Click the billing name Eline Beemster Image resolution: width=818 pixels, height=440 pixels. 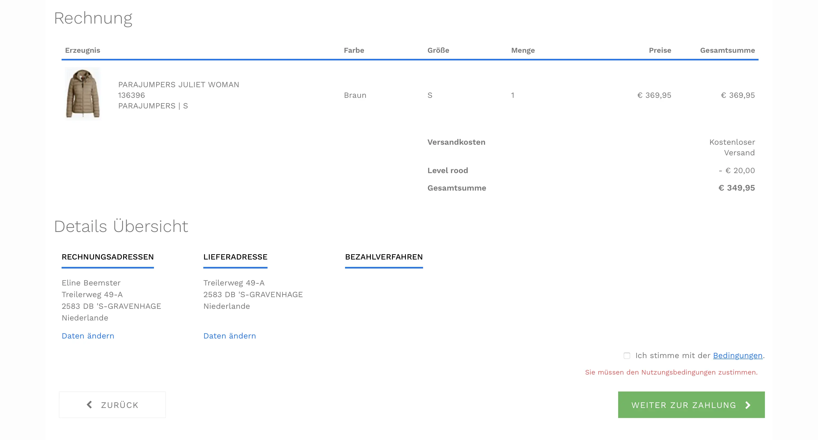(91, 283)
